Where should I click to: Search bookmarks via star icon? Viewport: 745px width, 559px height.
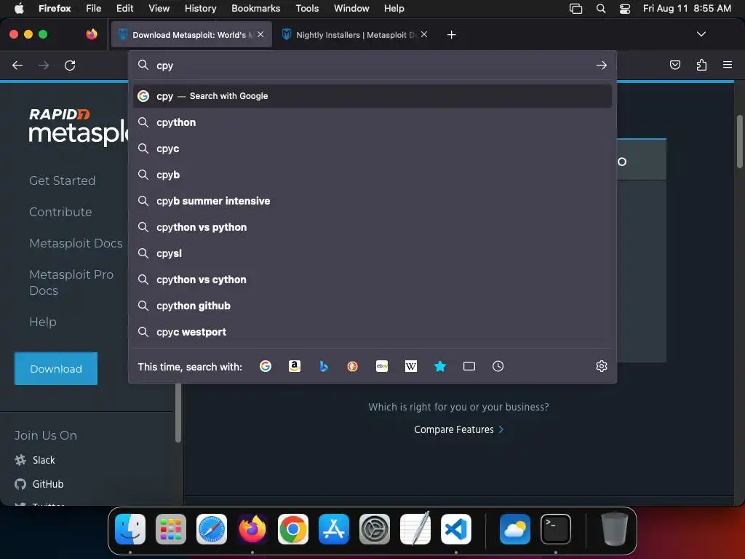pyautogui.click(x=440, y=366)
